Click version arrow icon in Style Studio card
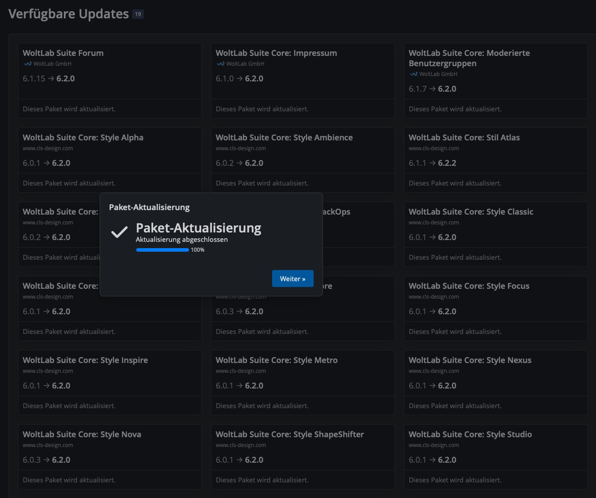596x498 pixels. [x=432, y=460]
